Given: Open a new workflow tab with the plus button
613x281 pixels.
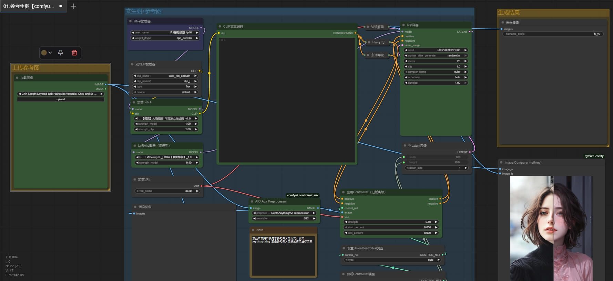Looking at the screenshot, I should [73, 6].
